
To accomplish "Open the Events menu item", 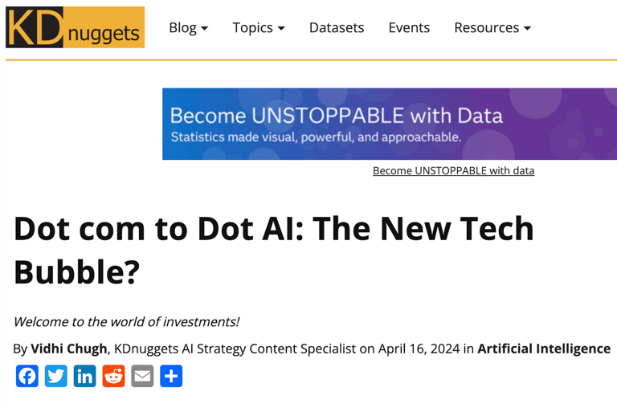I will click(x=409, y=27).
